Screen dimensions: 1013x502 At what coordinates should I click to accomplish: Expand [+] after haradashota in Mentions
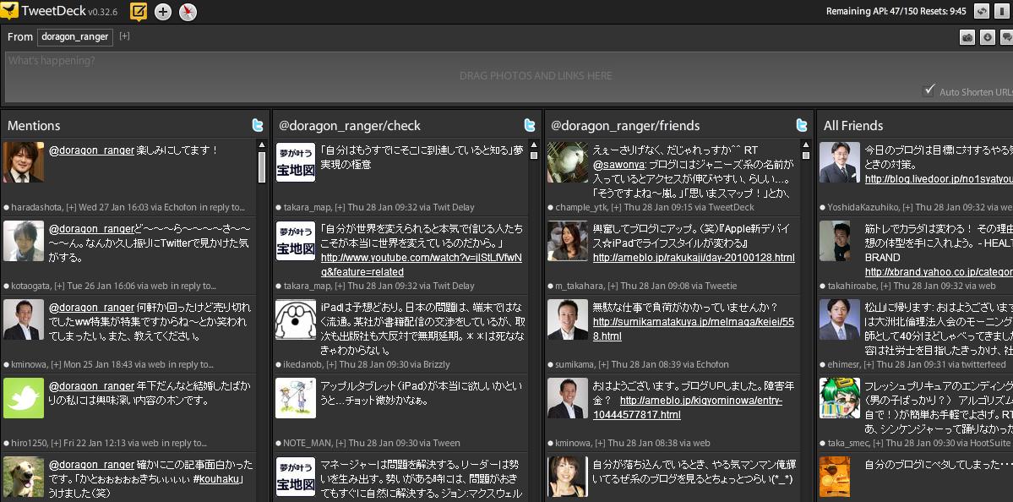tap(71, 207)
